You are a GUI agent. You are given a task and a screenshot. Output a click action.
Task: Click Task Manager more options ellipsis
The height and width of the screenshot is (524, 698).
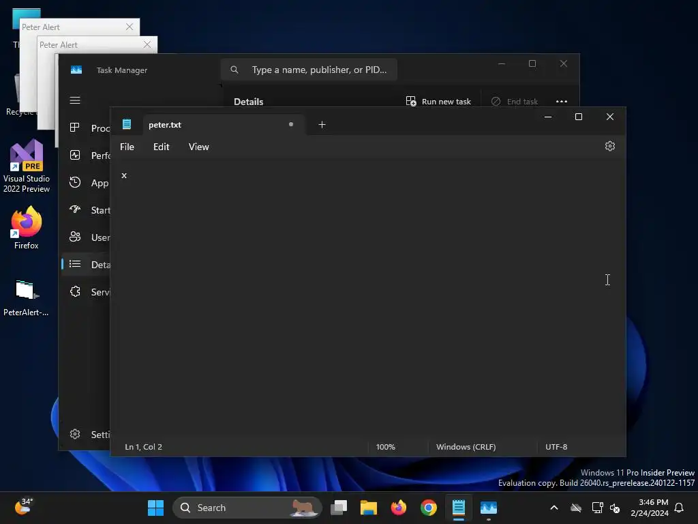tap(562, 102)
